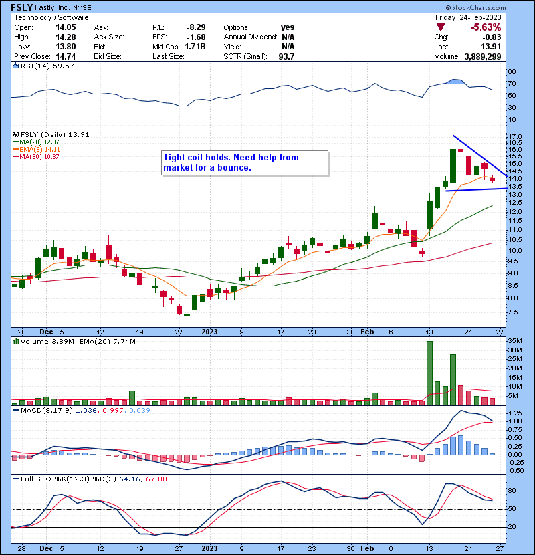This screenshot has height=555, width=535.
Task: Click the "Ask:" label
Action: tap(101, 27)
